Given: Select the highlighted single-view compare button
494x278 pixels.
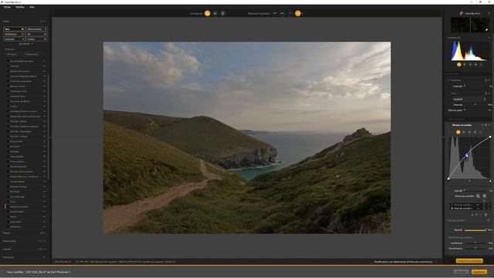Looking at the screenshot, I should coord(208,13).
